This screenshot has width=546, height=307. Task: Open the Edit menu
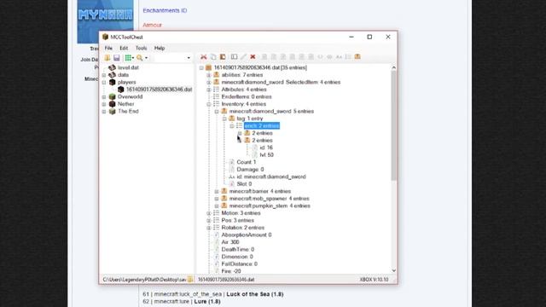click(x=124, y=48)
